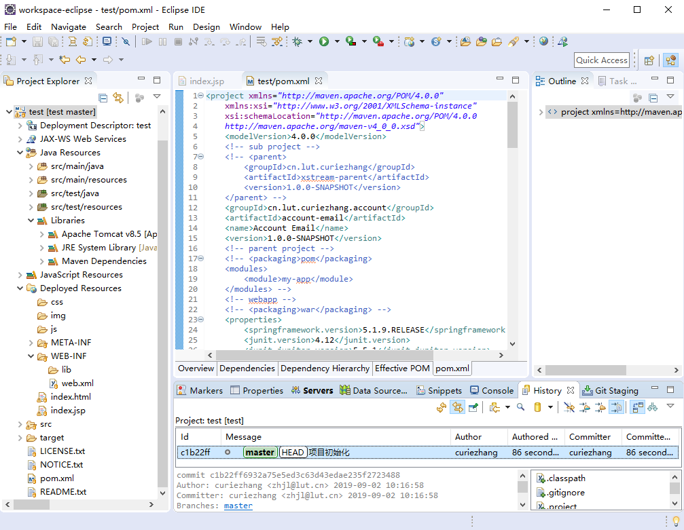The width and height of the screenshot is (684, 530).
Task: Close the test/pom.xml editor tab
Action: (319, 81)
